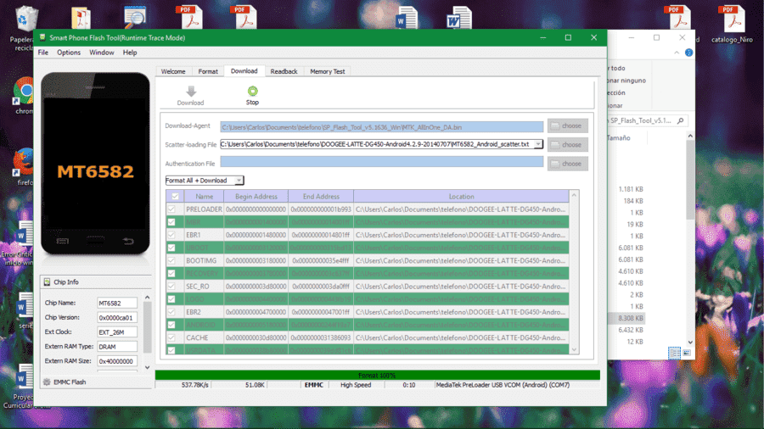Click the search magnifier in Explorer window
Image resolution: width=764 pixels, height=429 pixels.
coord(681,120)
